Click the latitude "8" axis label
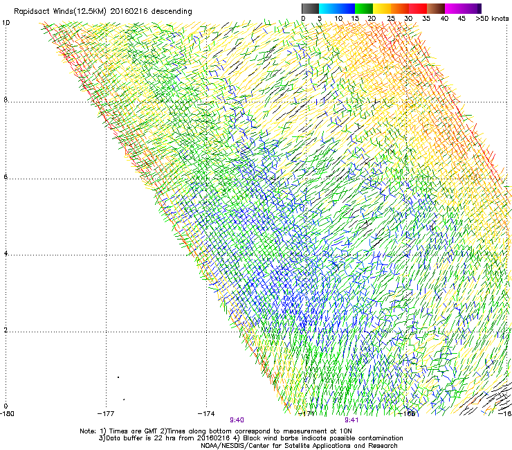 click(x=6, y=100)
